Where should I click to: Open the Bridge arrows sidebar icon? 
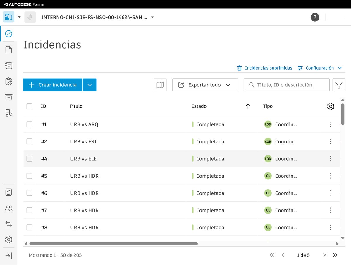[x=9, y=224]
